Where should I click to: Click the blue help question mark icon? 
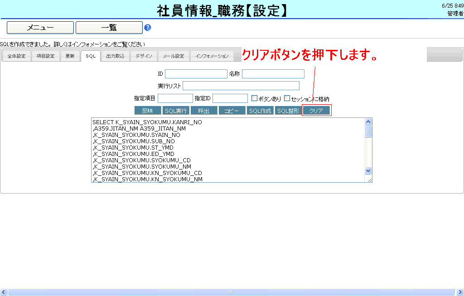tap(147, 28)
